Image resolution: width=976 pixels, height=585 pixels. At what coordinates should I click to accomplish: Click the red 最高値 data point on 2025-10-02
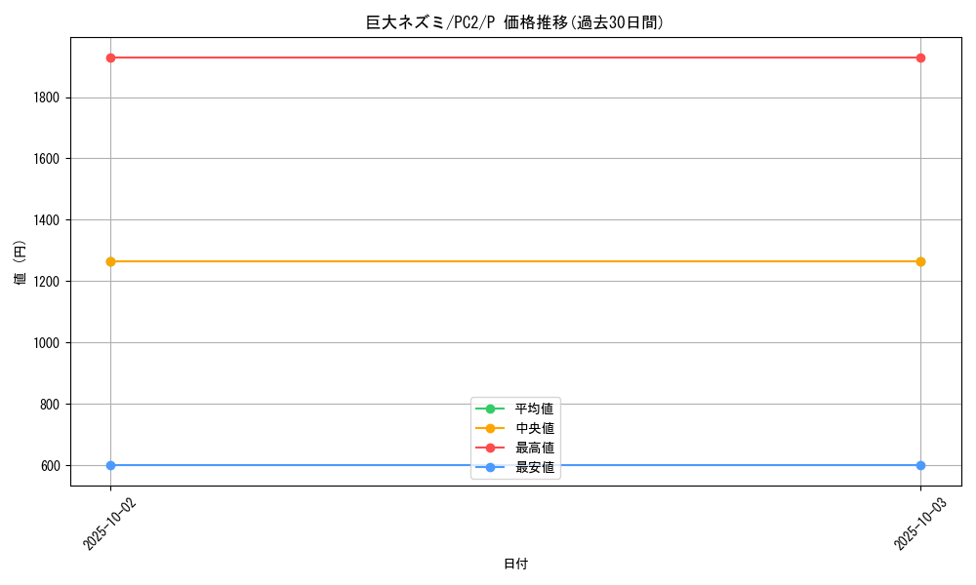(110, 58)
